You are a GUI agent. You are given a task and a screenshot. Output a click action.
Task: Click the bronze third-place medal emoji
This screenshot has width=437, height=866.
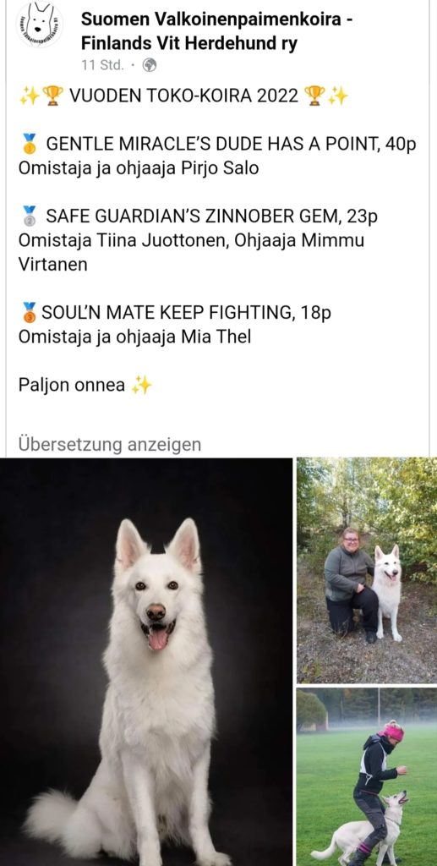30,313
